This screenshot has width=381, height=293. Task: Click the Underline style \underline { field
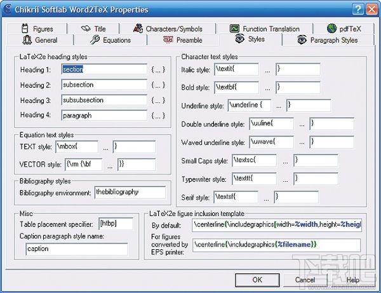(250, 106)
